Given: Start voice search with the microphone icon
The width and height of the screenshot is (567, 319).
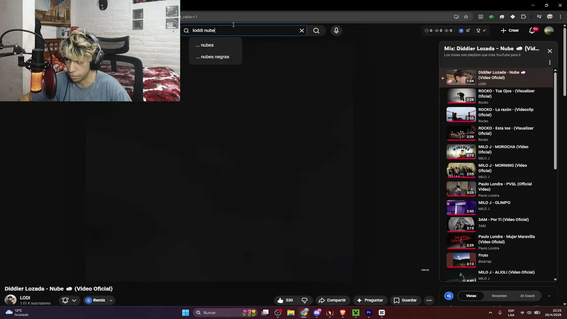Looking at the screenshot, I should [336, 31].
